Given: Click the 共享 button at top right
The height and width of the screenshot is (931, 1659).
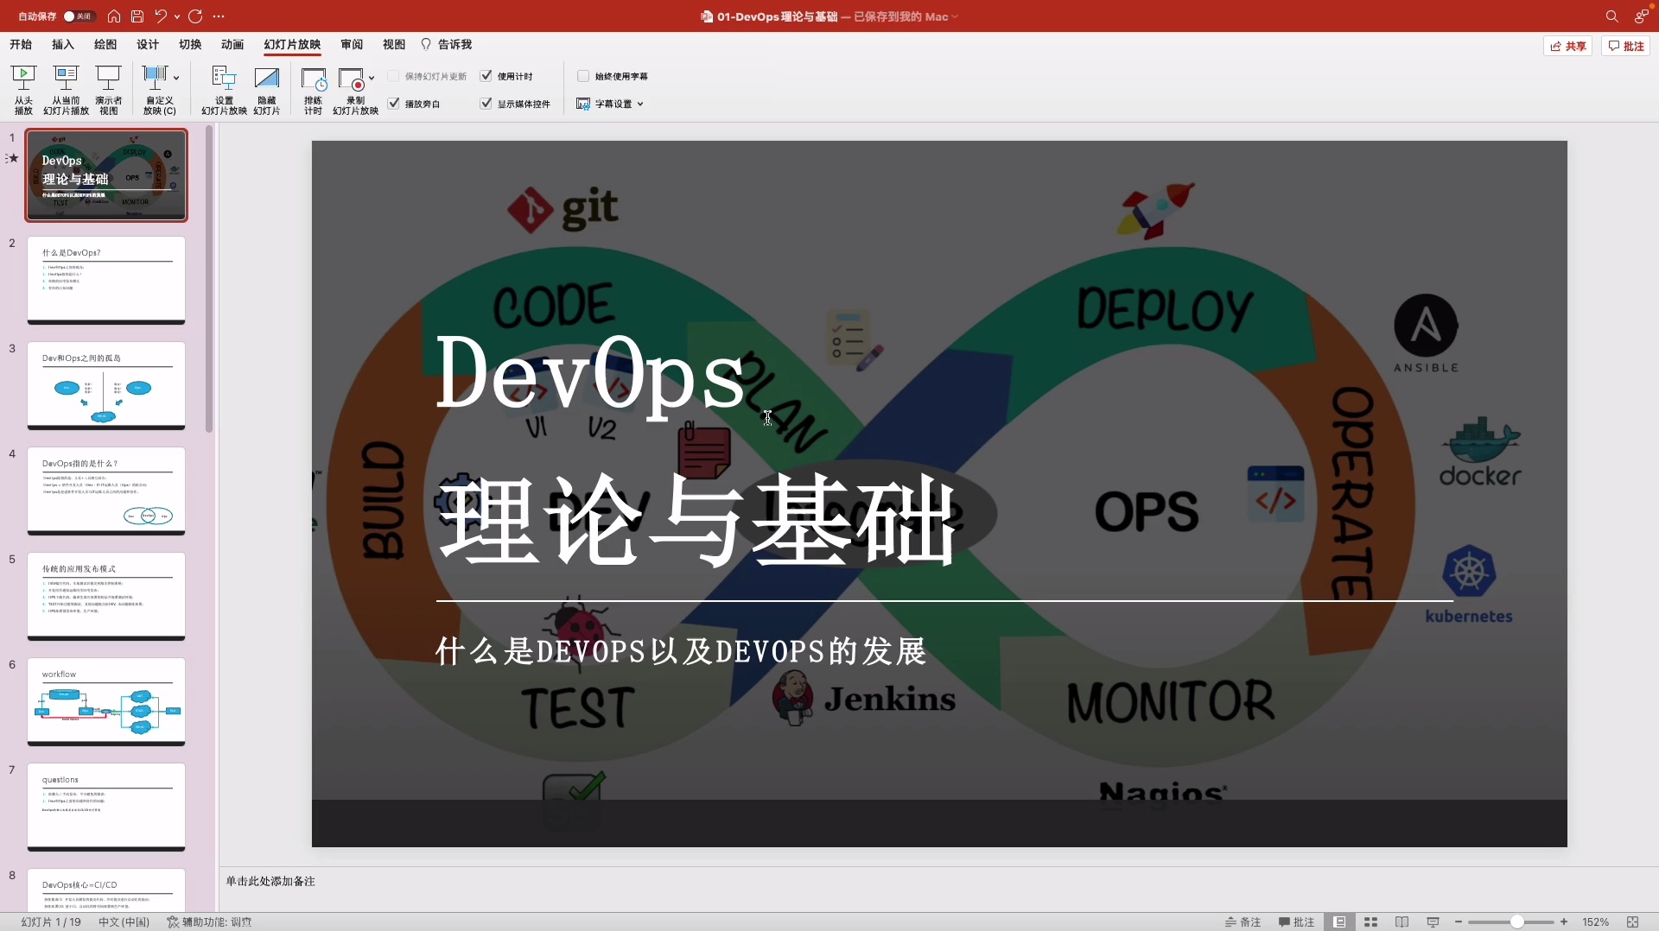Looking at the screenshot, I should [1568, 46].
